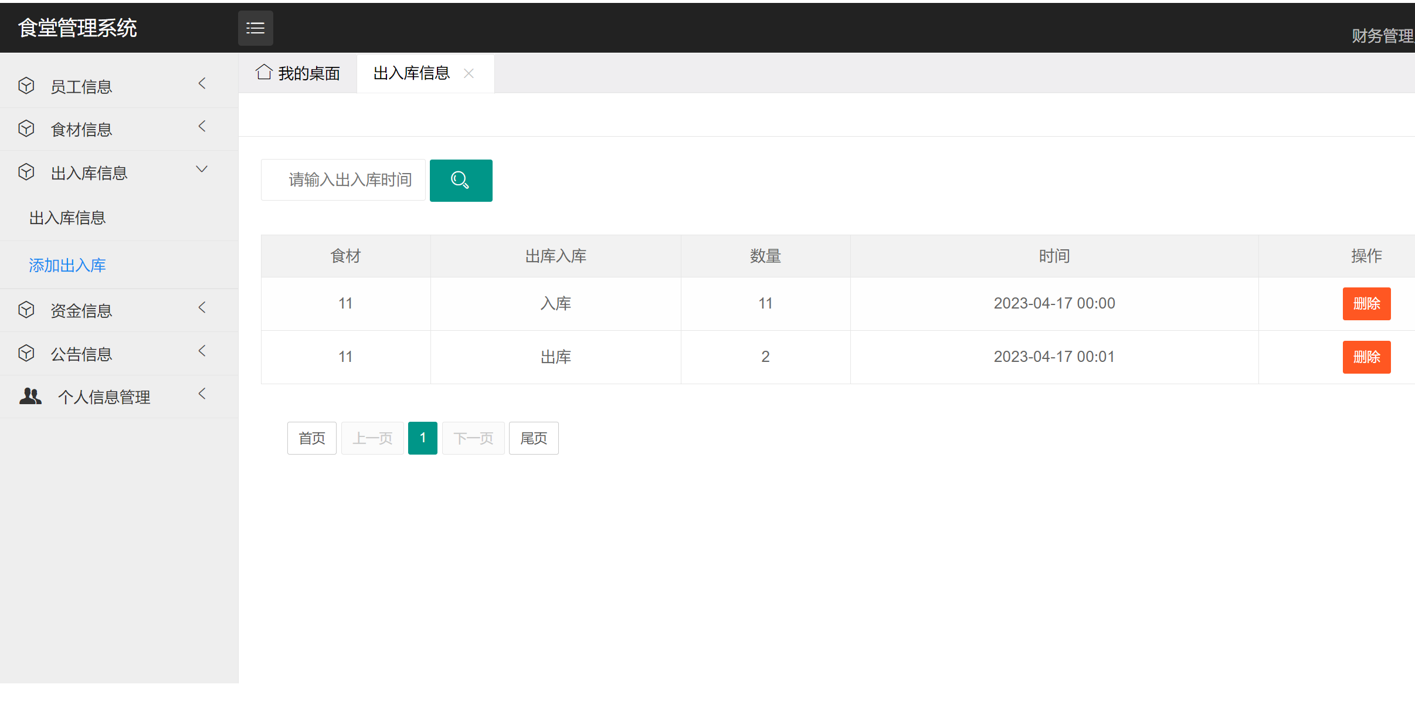Click the hamburger menu toggle icon

pyautogui.click(x=255, y=28)
